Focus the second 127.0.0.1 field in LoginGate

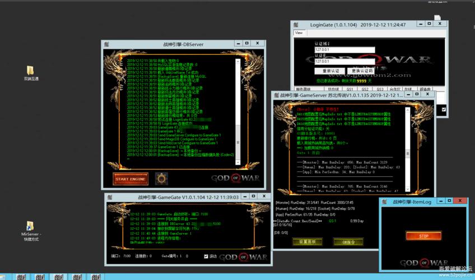point(344,62)
